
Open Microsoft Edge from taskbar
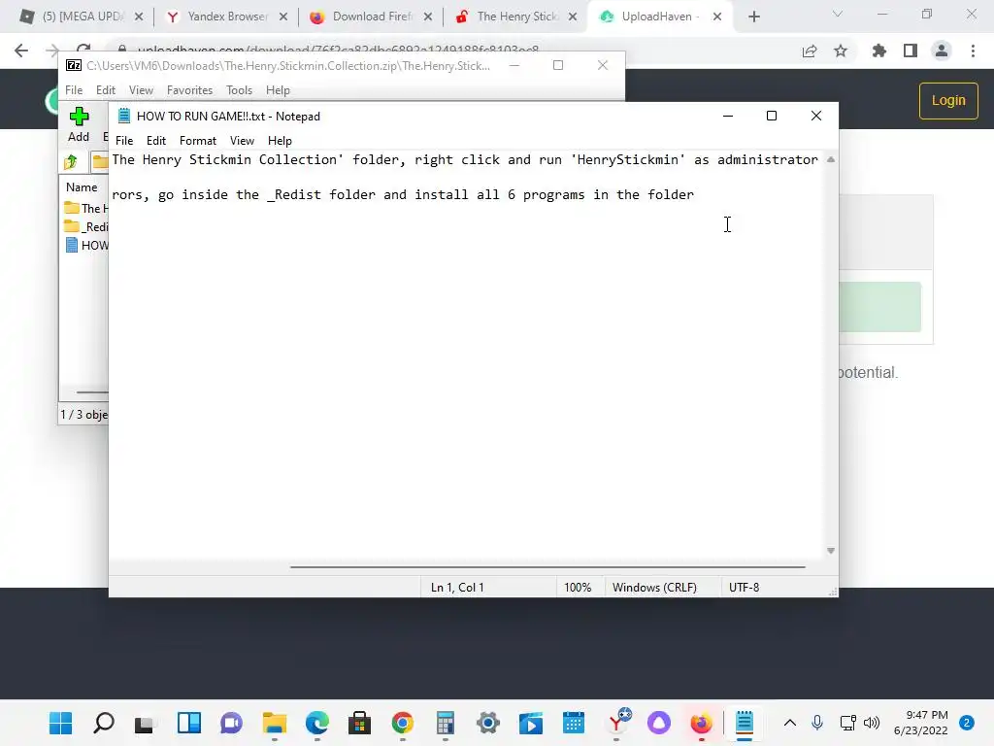[x=317, y=723]
